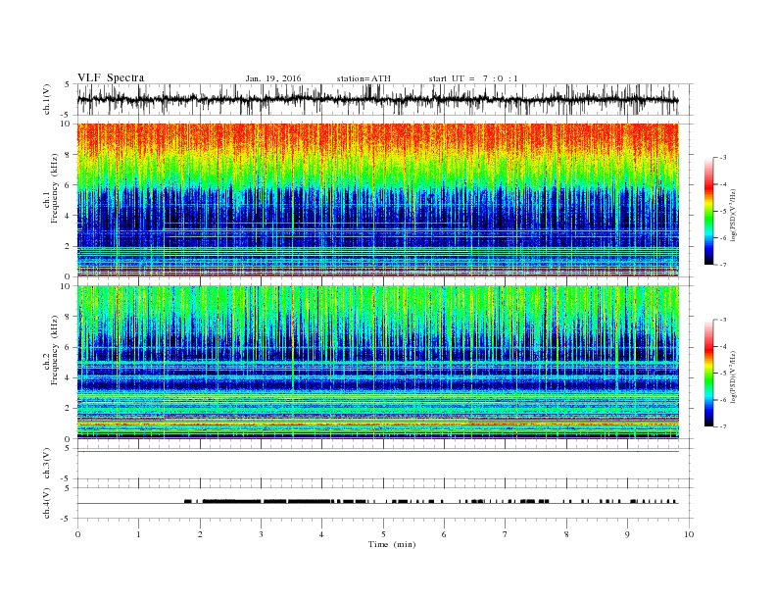This screenshot has height=600, width=776.
Task: Click the "0" tick on the time axis
Action: click(x=77, y=534)
